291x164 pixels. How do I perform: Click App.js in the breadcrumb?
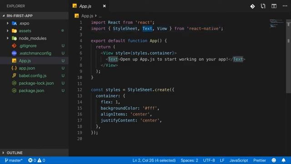87,16
